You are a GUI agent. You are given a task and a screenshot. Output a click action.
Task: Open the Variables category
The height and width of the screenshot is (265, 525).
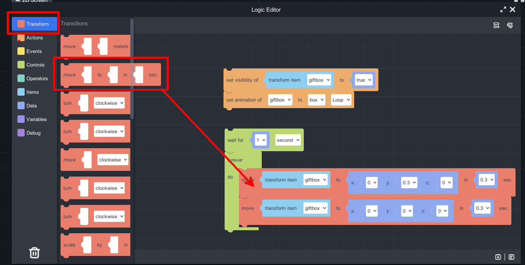point(36,119)
